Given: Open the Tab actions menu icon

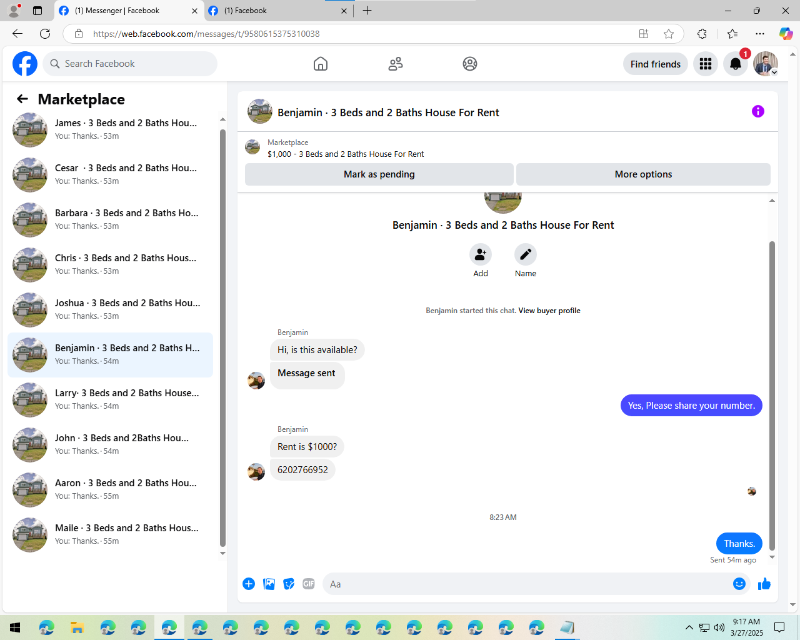Looking at the screenshot, I should [x=37, y=11].
